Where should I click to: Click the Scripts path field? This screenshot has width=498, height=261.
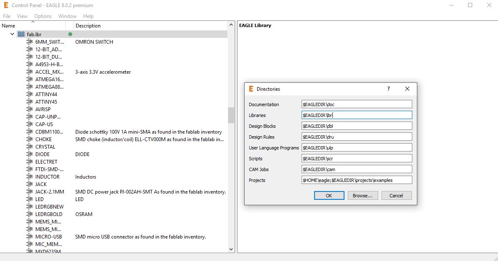click(357, 158)
